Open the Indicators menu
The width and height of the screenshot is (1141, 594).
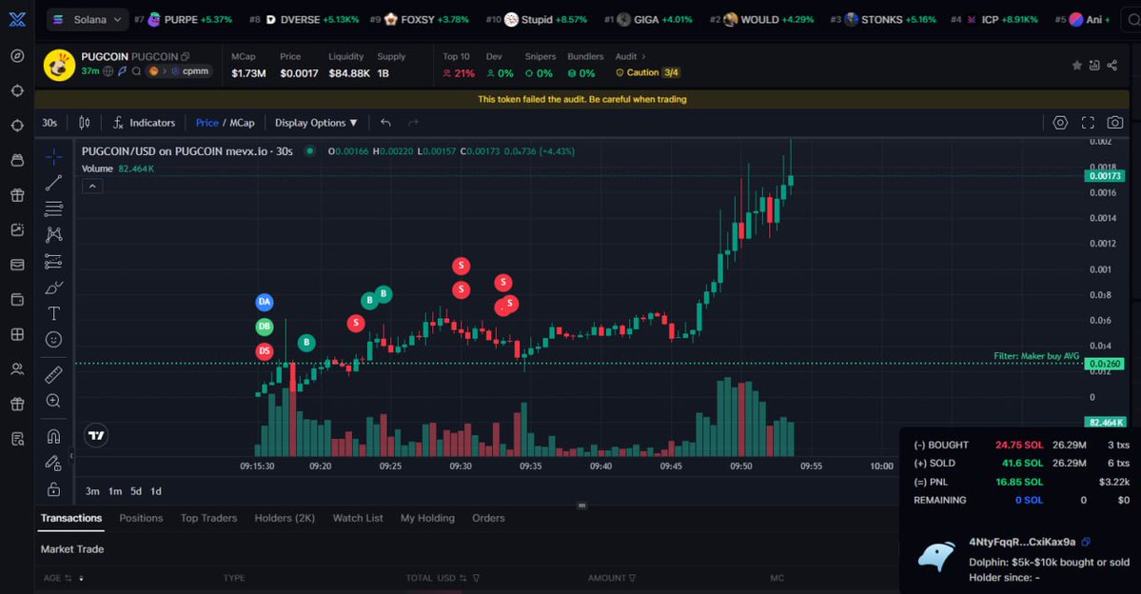point(144,122)
